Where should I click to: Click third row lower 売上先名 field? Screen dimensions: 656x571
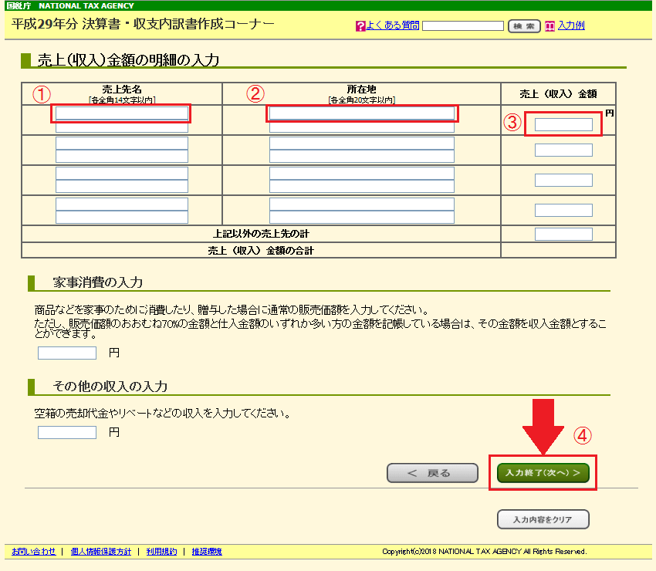pos(122,187)
